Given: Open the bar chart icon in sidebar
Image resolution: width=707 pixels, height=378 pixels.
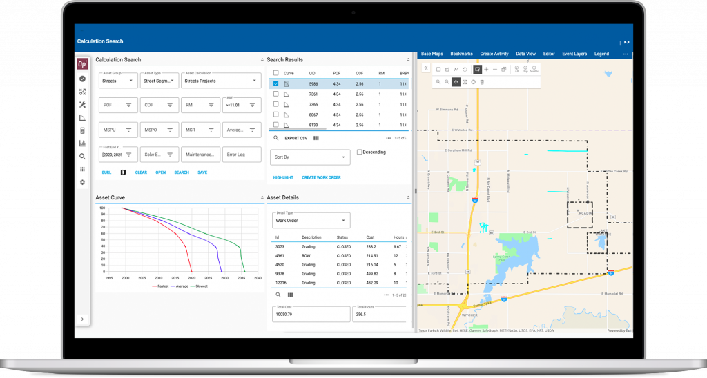Looking at the screenshot, I should point(82,143).
